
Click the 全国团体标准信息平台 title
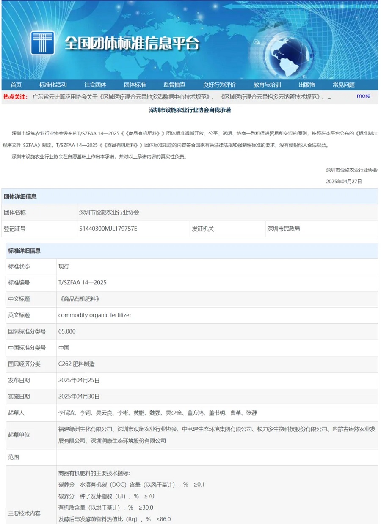(132, 43)
